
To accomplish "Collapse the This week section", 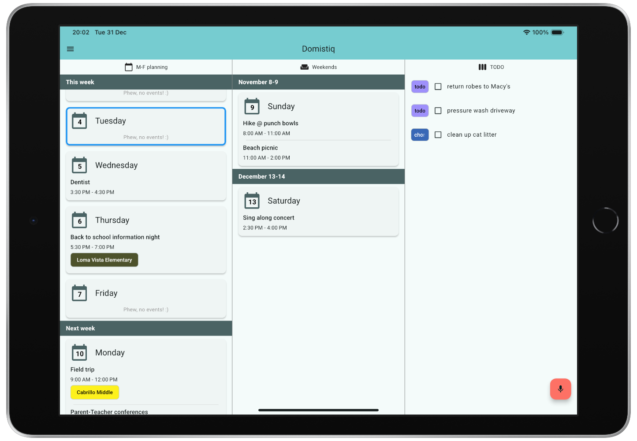I will 146,82.
